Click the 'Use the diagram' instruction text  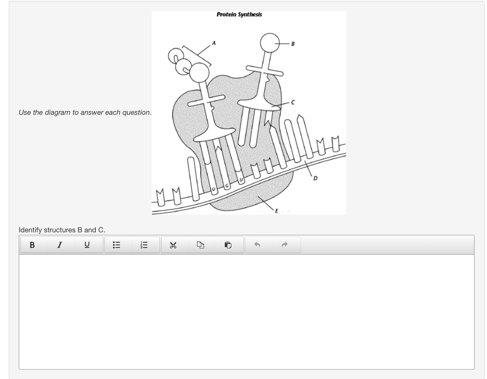[85, 112]
